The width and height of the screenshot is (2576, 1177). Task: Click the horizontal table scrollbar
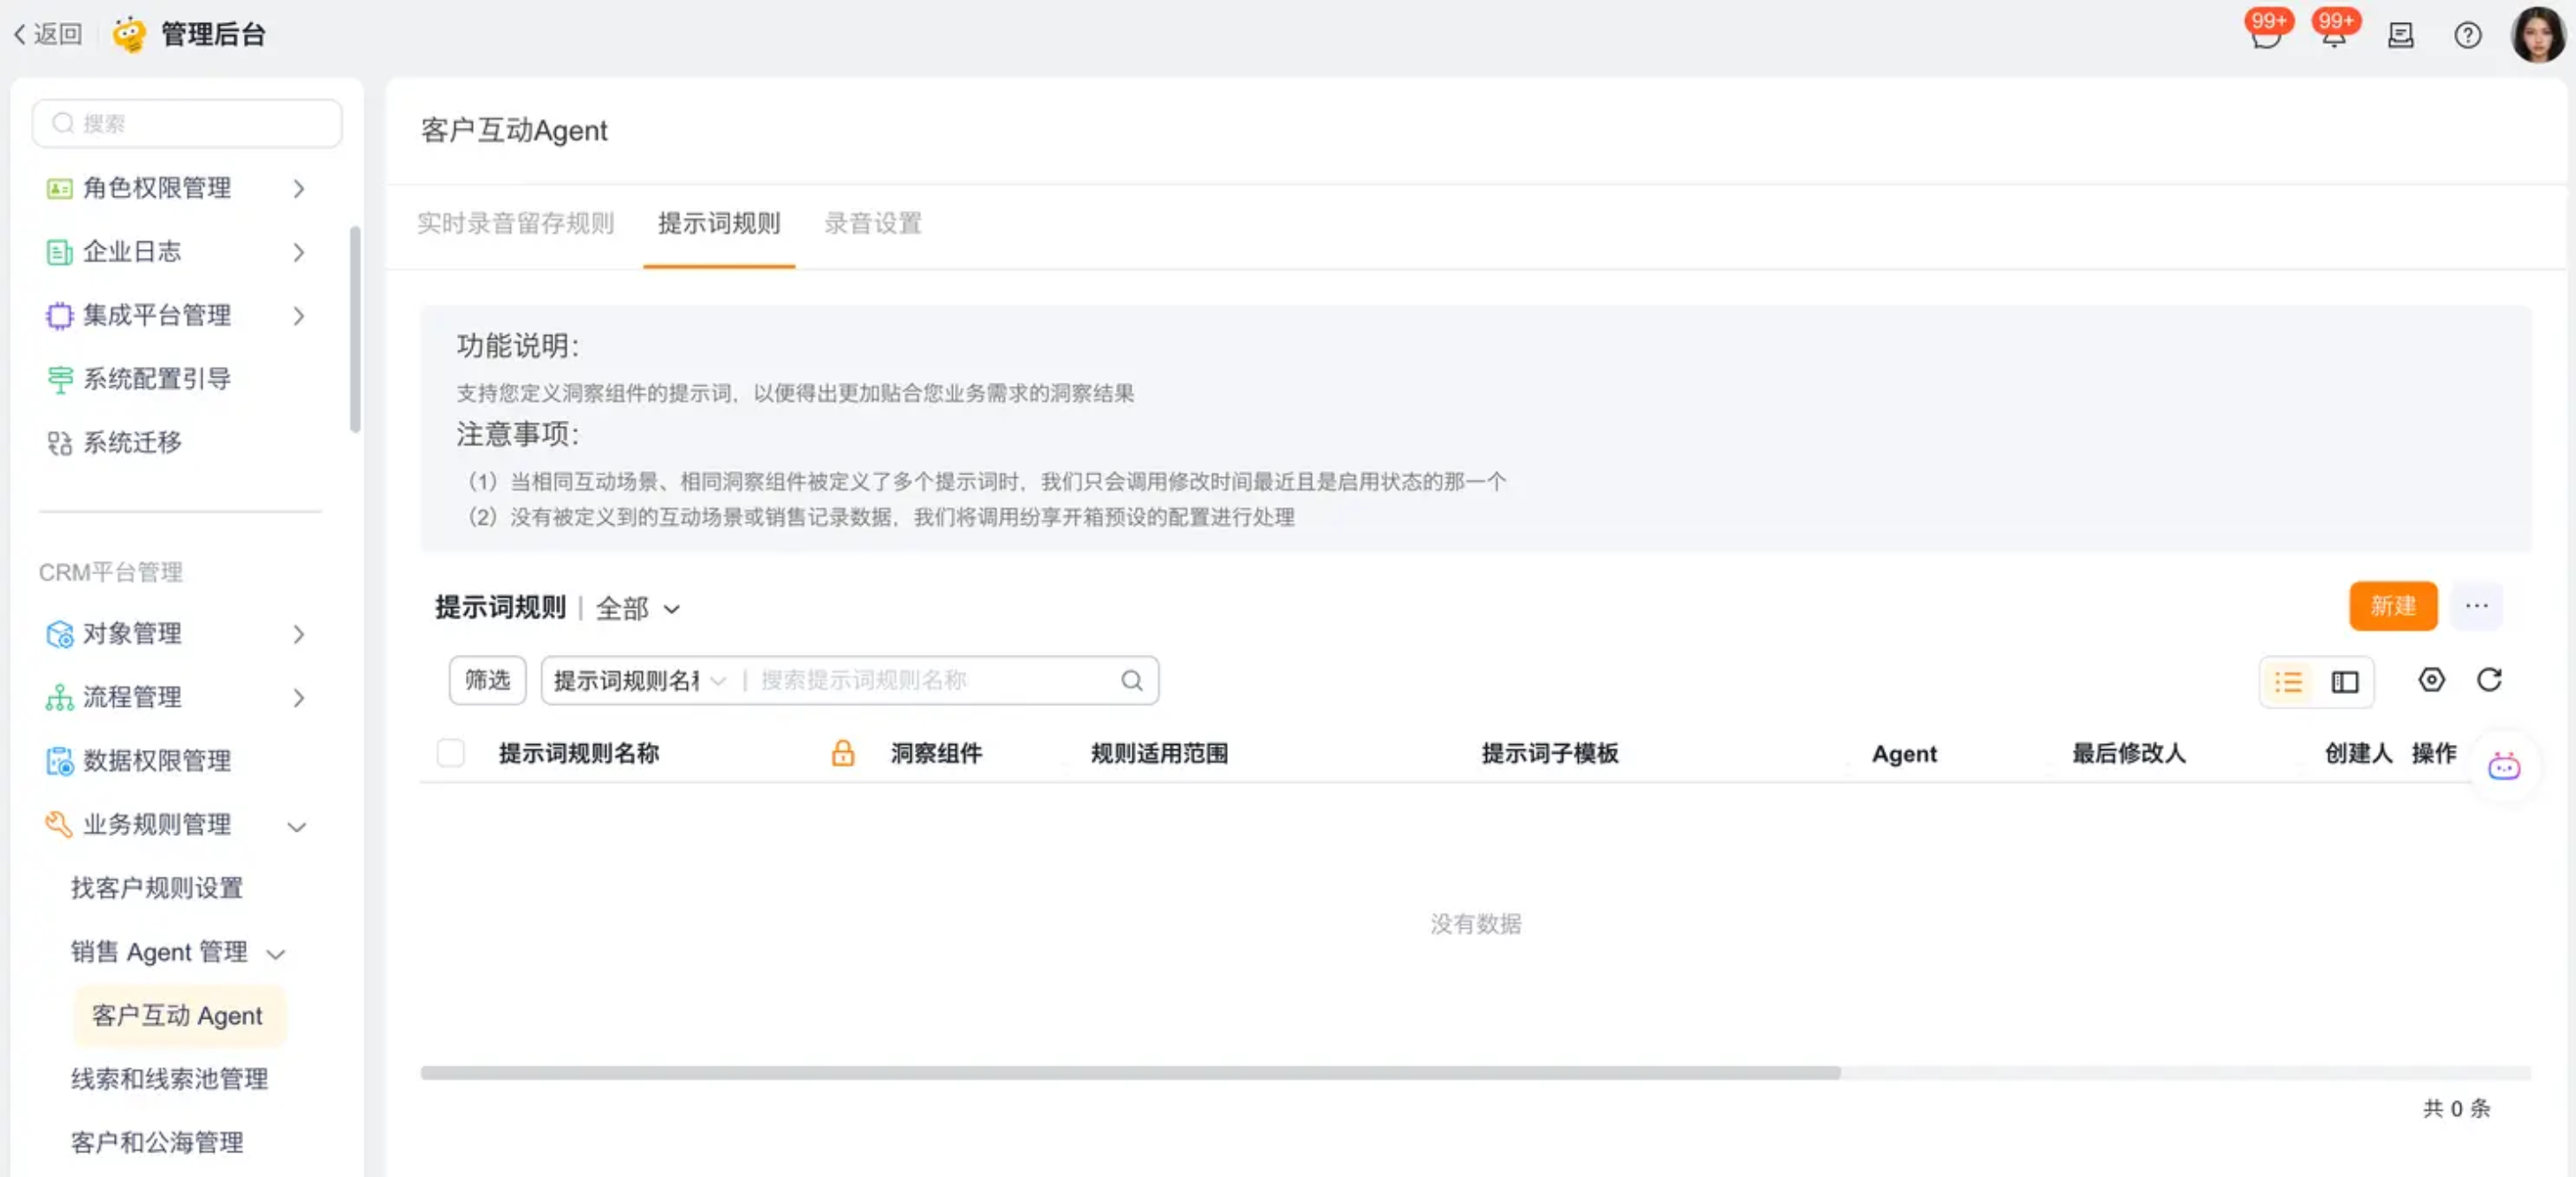point(1130,1072)
